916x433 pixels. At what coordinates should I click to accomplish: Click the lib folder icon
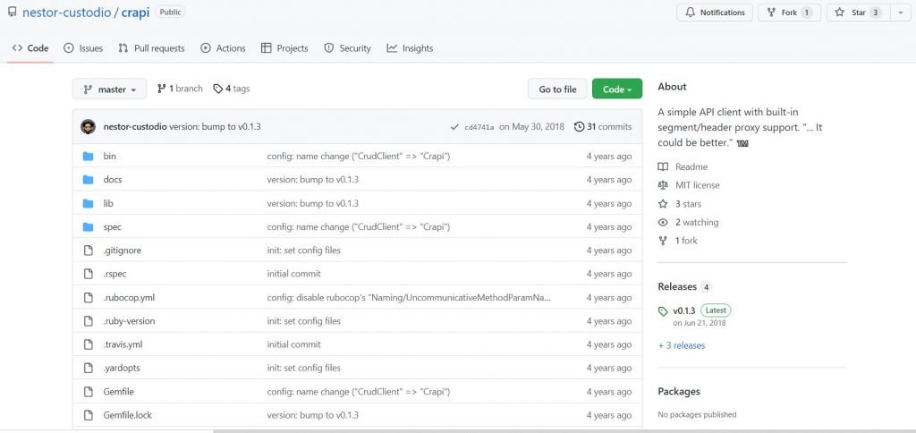pos(89,203)
